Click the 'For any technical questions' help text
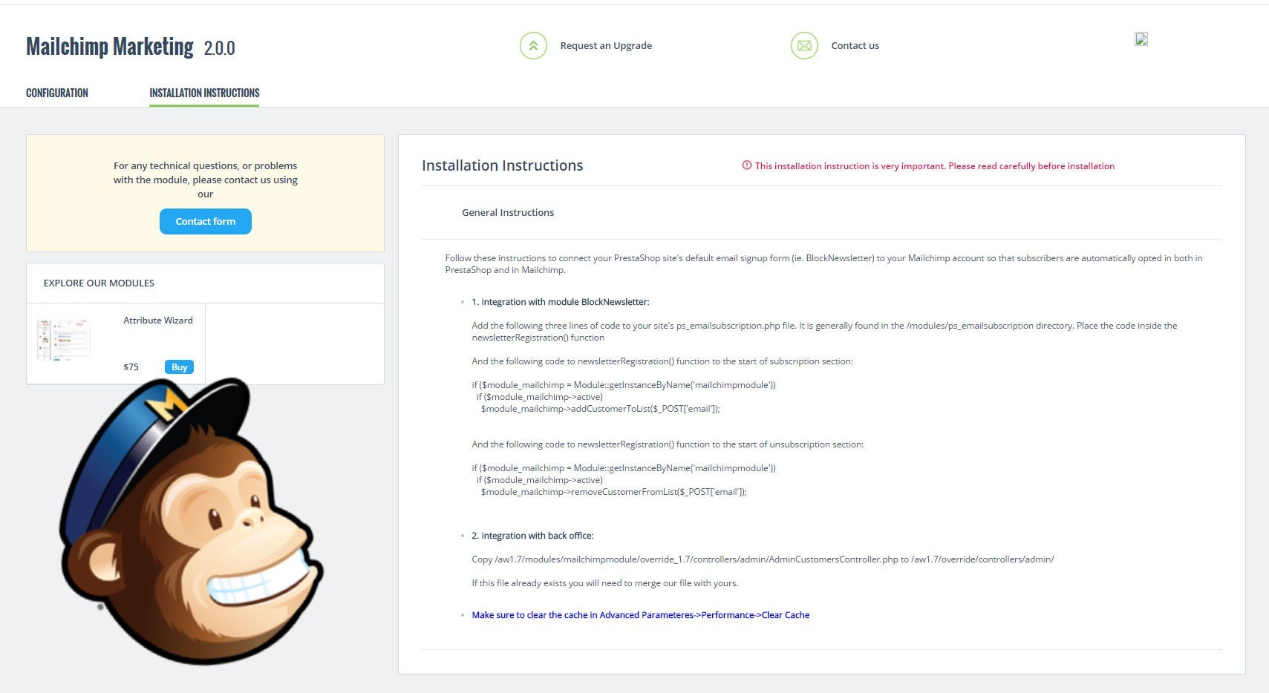 tap(206, 180)
